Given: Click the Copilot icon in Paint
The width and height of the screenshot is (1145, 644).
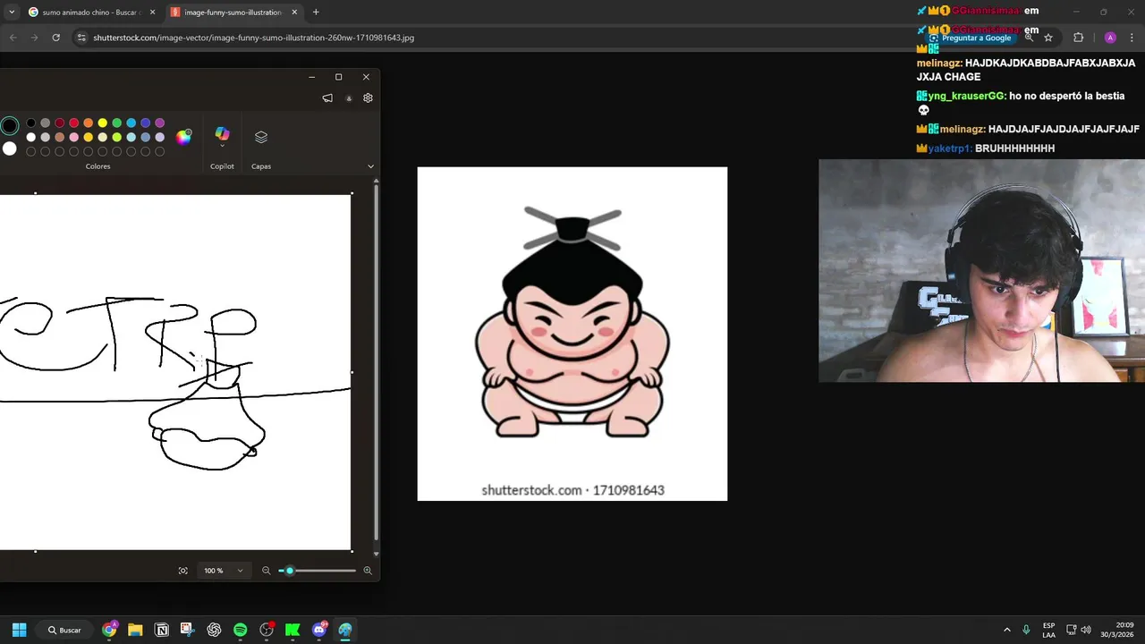Looking at the screenshot, I should 222,133.
